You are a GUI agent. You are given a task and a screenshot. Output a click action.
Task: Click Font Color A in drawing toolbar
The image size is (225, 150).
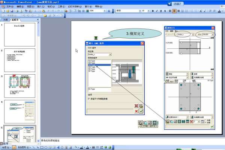(87, 147)
